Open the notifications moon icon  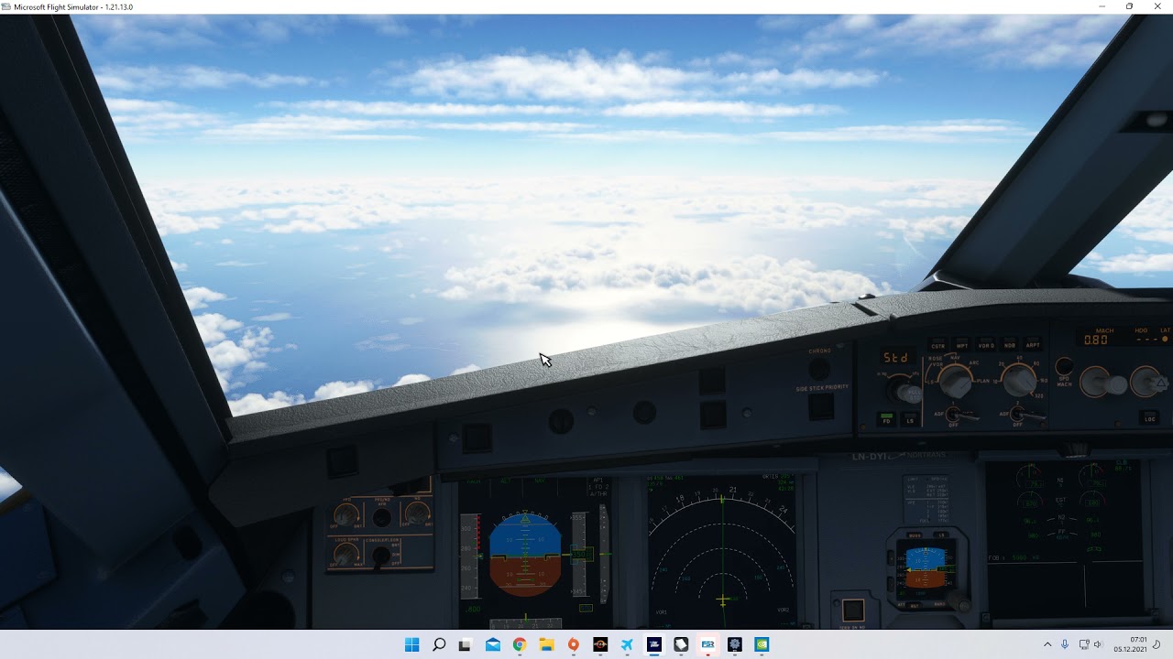click(1157, 644)
